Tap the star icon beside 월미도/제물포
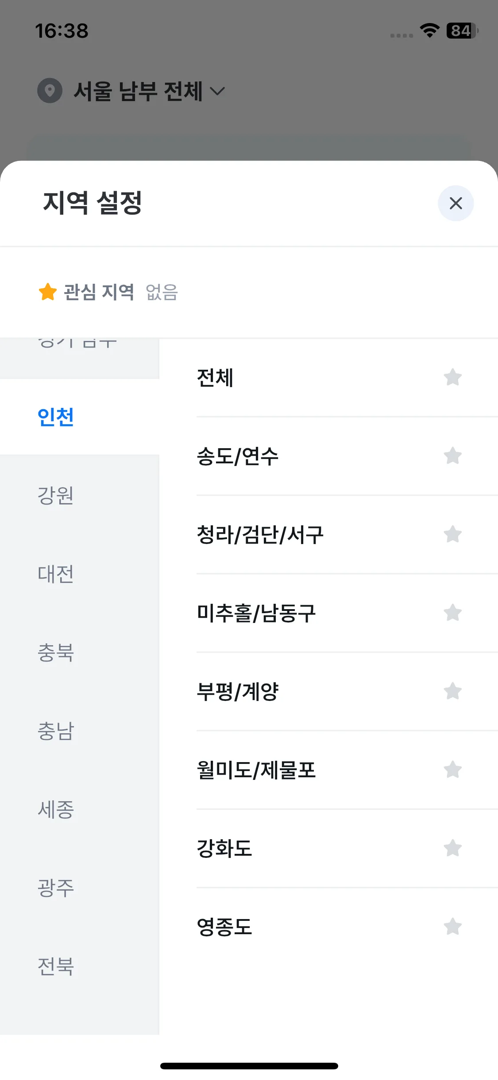Image resolution: width=498 pixels, height=1080 pixels. point(452,770)
